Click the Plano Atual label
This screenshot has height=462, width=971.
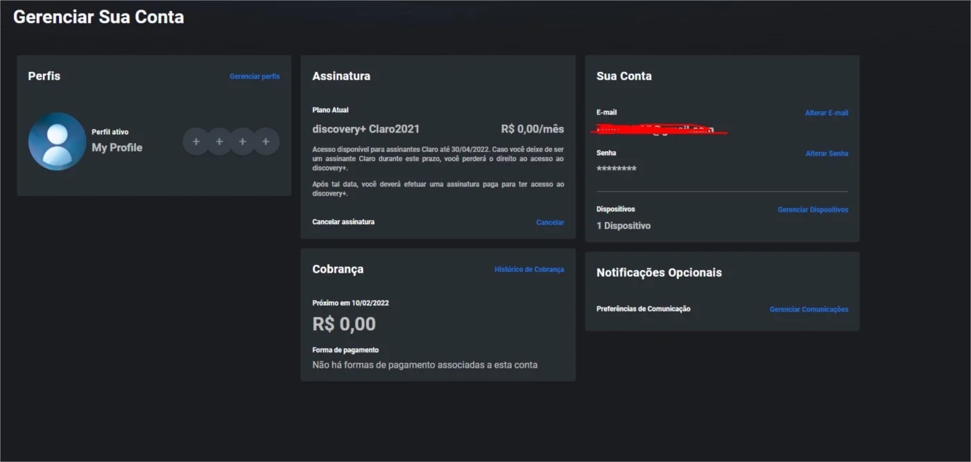pos(330,110)
